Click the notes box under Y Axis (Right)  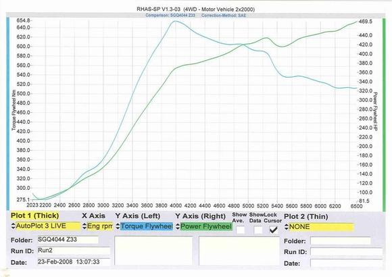coord(239,251)
